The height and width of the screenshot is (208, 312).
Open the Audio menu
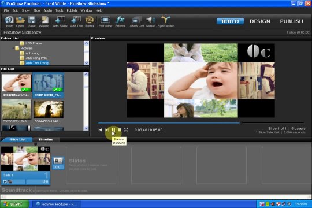click(48, 10)
